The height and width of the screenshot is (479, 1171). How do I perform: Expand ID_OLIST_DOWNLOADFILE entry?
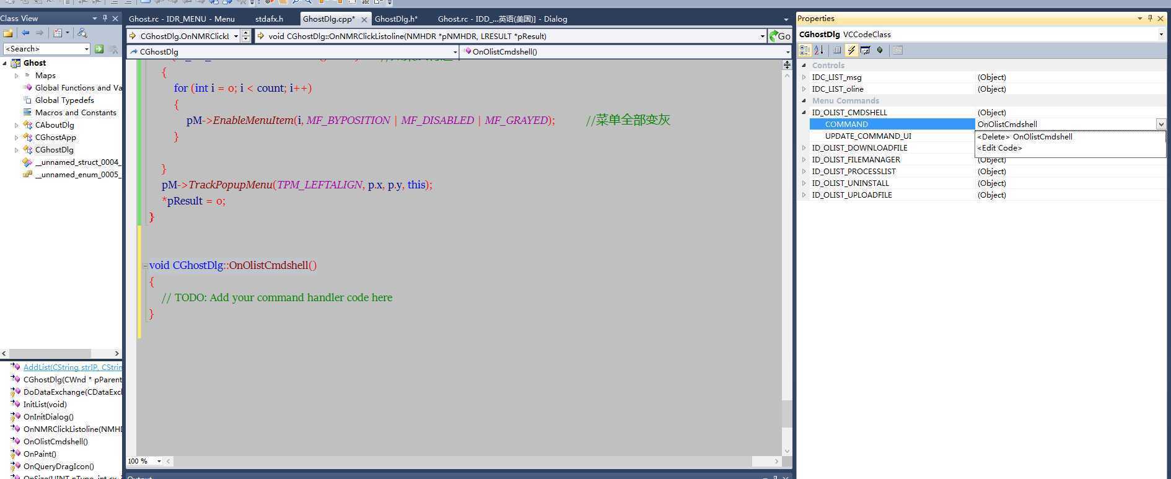pyautogui.click(x=804, y=148)
